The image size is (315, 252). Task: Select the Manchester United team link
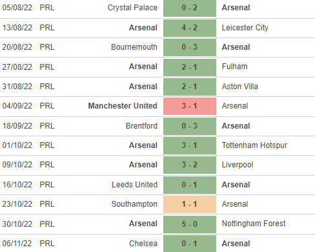point(123,106)
